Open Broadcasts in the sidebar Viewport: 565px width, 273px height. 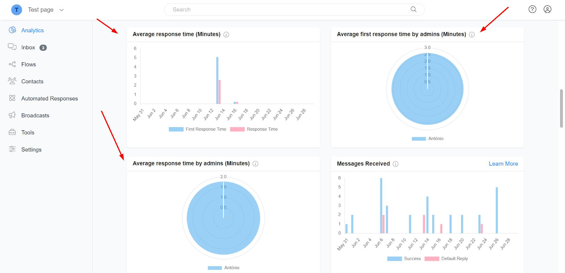tap(35, 116)
